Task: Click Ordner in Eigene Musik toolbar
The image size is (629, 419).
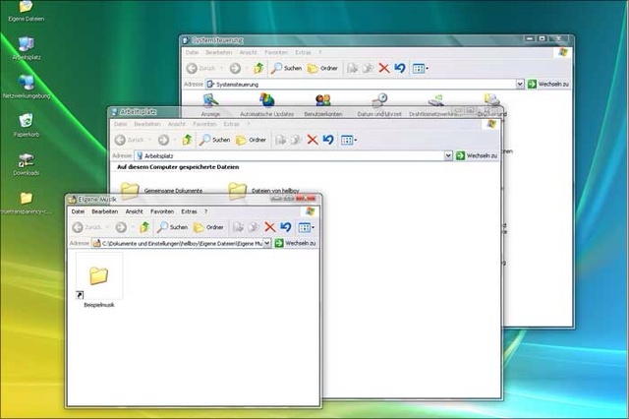Action: [208, 227]
